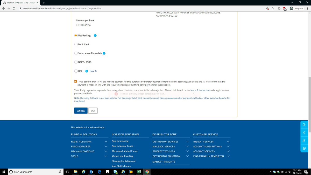Image resolution: width=311 pixels, height=175 pixels.
Task: Open the call-us floating side icon
Action: pos(304,132)
